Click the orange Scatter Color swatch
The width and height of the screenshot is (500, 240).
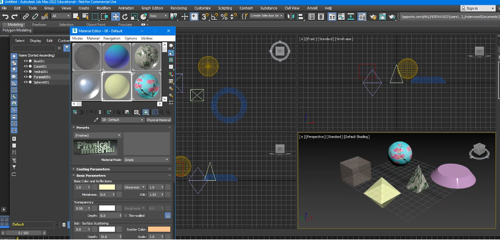[x=159, y=229]
